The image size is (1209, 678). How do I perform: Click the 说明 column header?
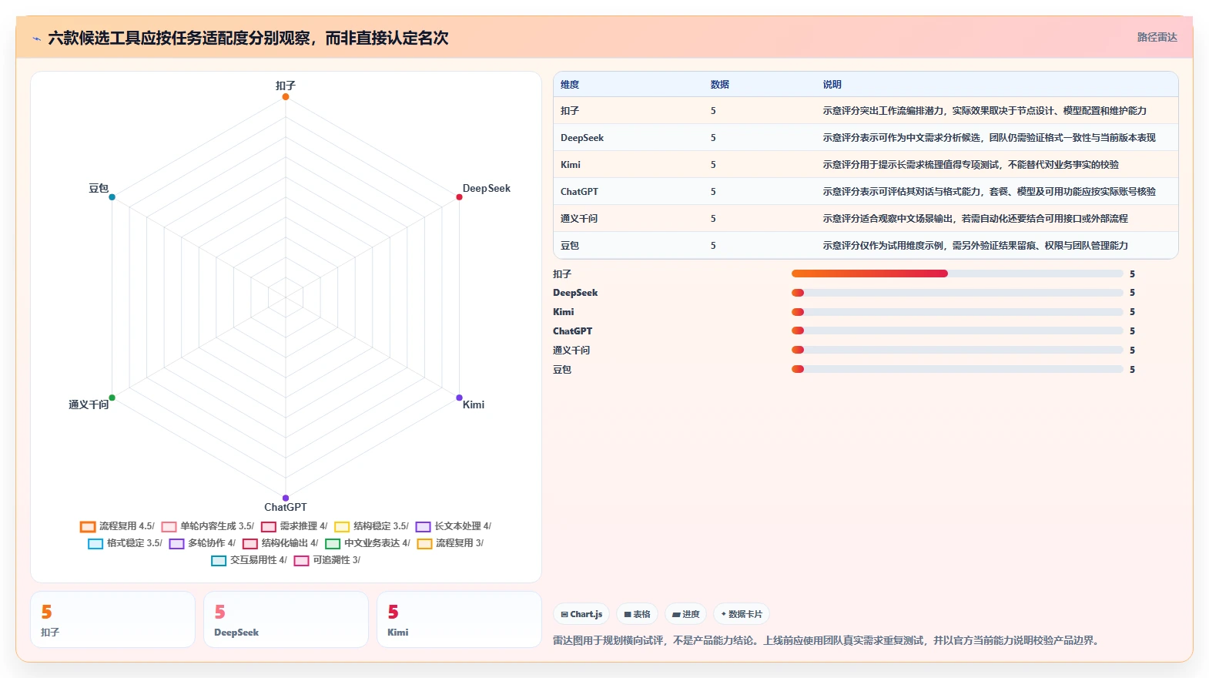pyautogui.click(x=832, y=85)
